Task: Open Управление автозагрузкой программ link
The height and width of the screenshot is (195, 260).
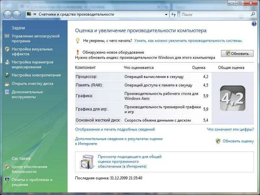Action: point(35,38)
